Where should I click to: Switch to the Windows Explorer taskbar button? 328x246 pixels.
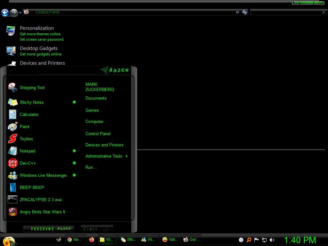coord(107,240)
